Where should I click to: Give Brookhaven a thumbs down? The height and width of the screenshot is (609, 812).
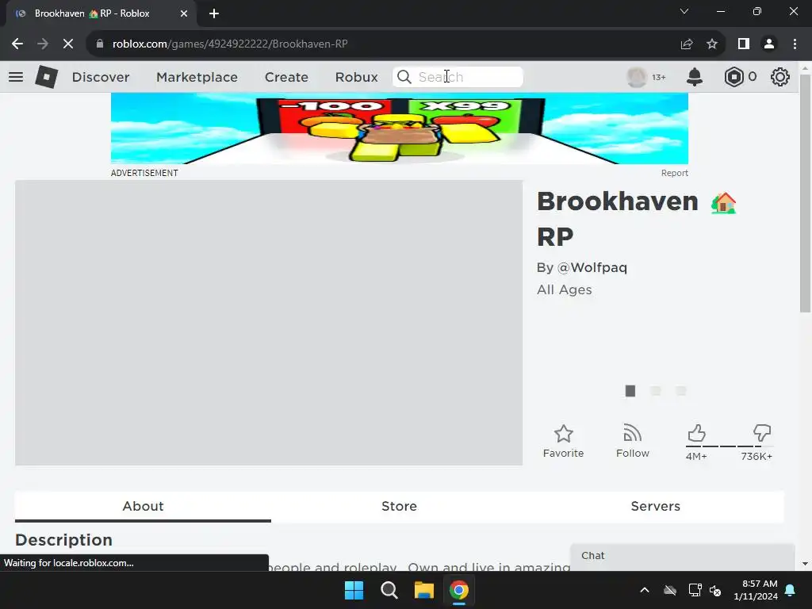762,433
